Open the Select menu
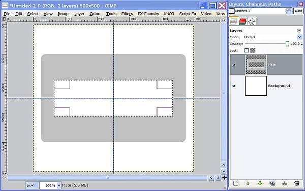Image resolution: width=305 pixels, height=191 pixels. (x=33, y=14)
